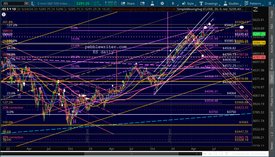
Task: Click the $3750 white price label
Action: tap(231, 112)
